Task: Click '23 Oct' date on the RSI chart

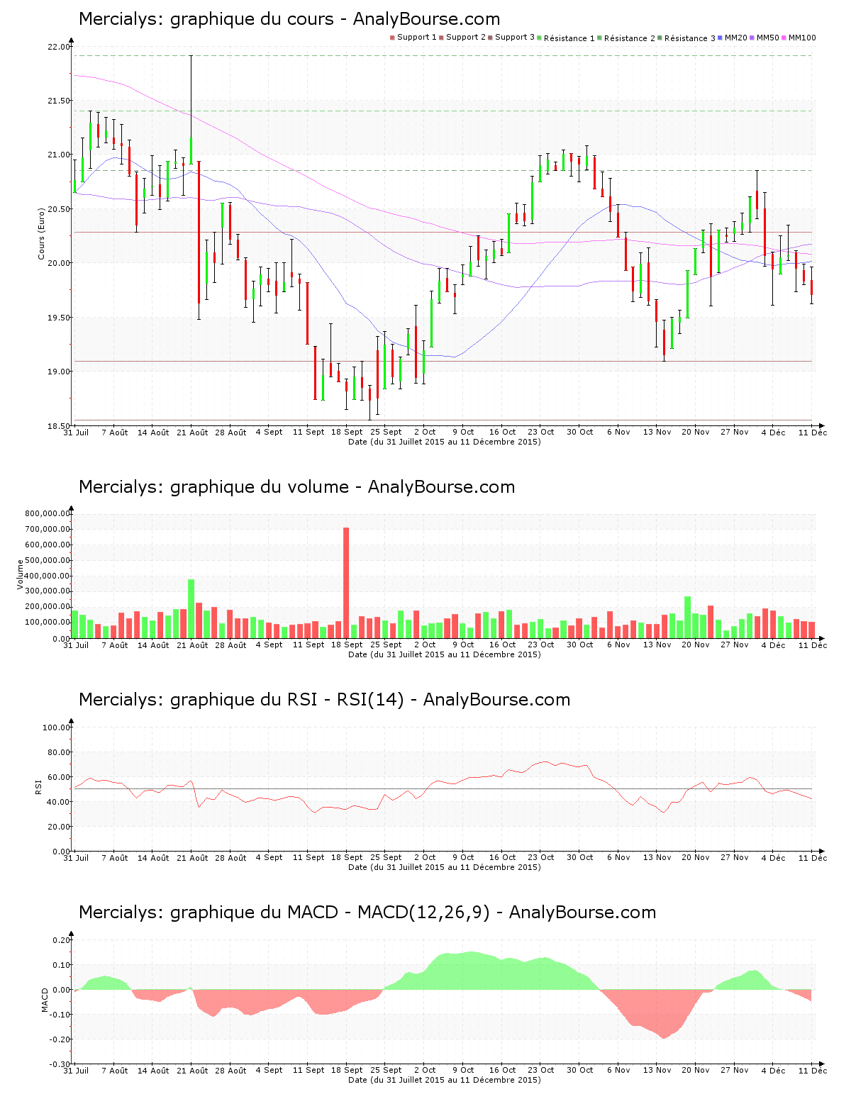Action: click(x=541, y=858)
